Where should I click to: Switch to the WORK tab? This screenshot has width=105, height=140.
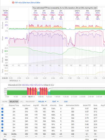[5, 102]
